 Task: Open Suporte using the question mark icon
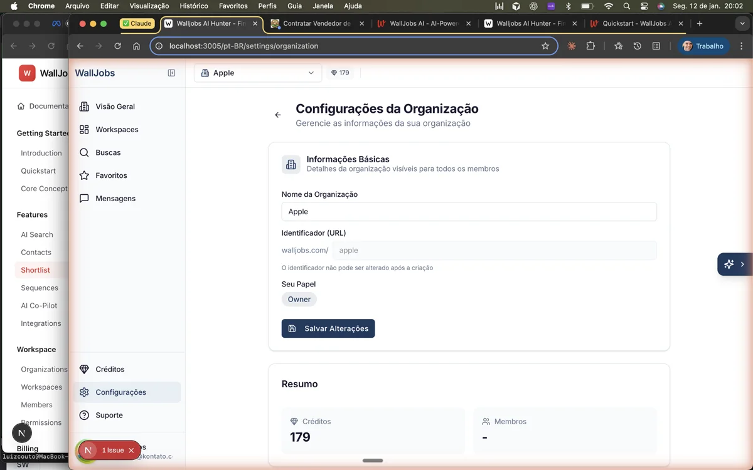(84, 415)
